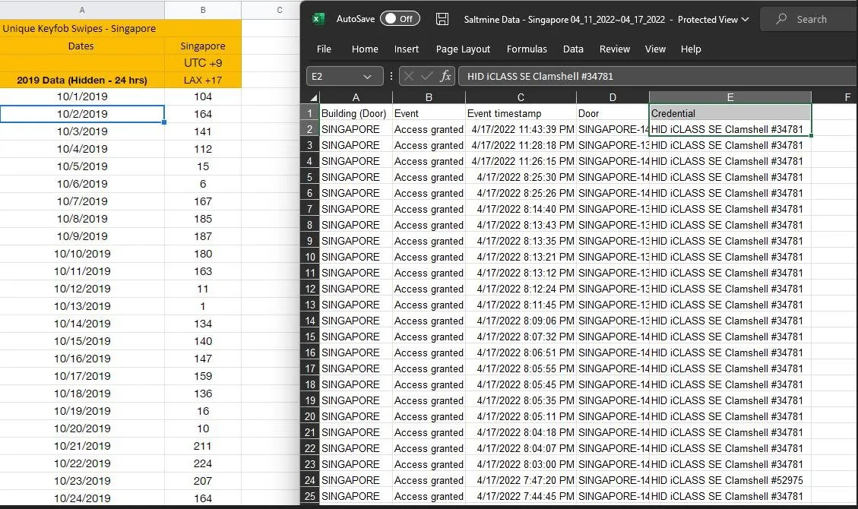
Task: Click the 'Credential' header cell
Action: click(x=730, y=113)
